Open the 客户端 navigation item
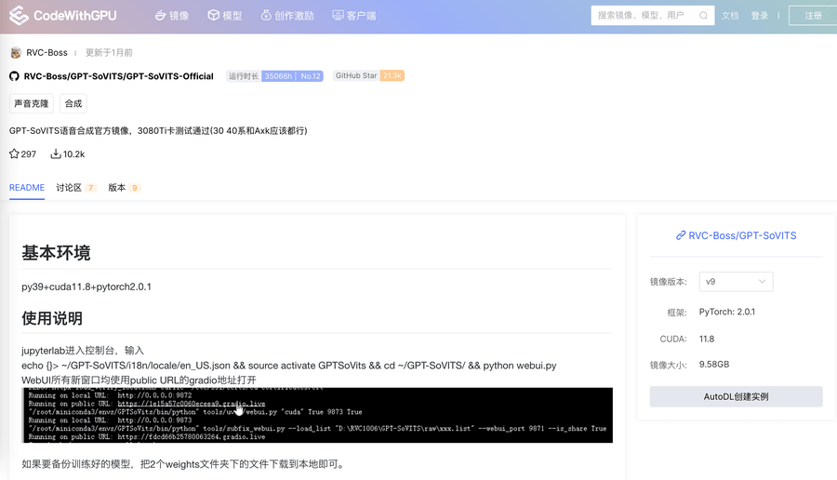The width and height of the screenshot is (837, 480). click(x=354, y=16)
